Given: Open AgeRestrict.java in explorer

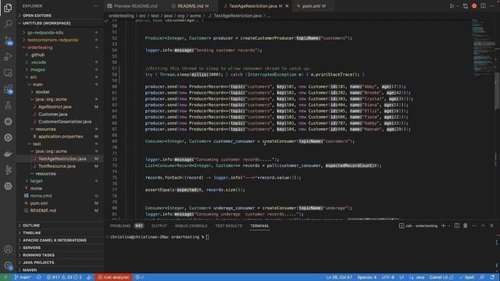Looking at the screenshot, I should point(55,107).
